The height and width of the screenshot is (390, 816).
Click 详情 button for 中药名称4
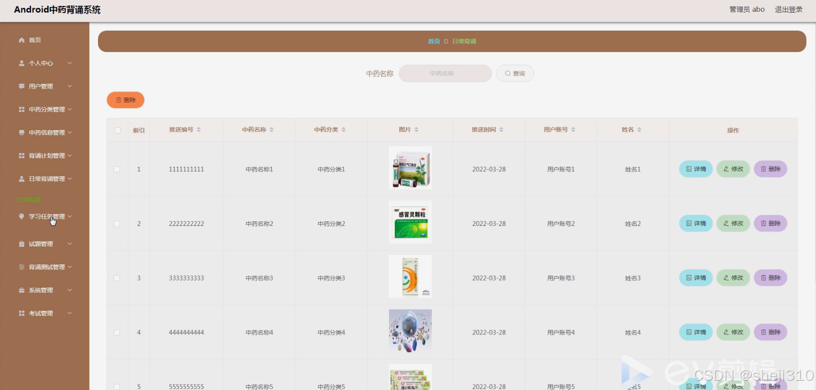[x=696, y=332]
